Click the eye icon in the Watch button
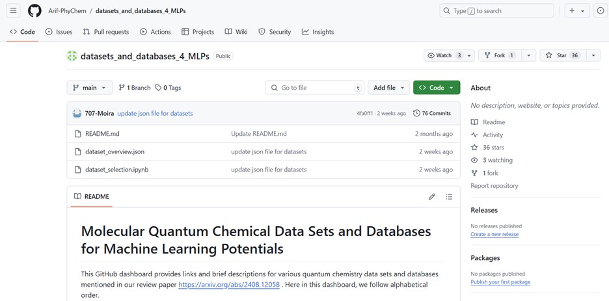 coord(431,55)
